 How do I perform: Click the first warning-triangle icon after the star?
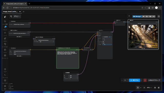pyautogui.click(x=147, y=17)
